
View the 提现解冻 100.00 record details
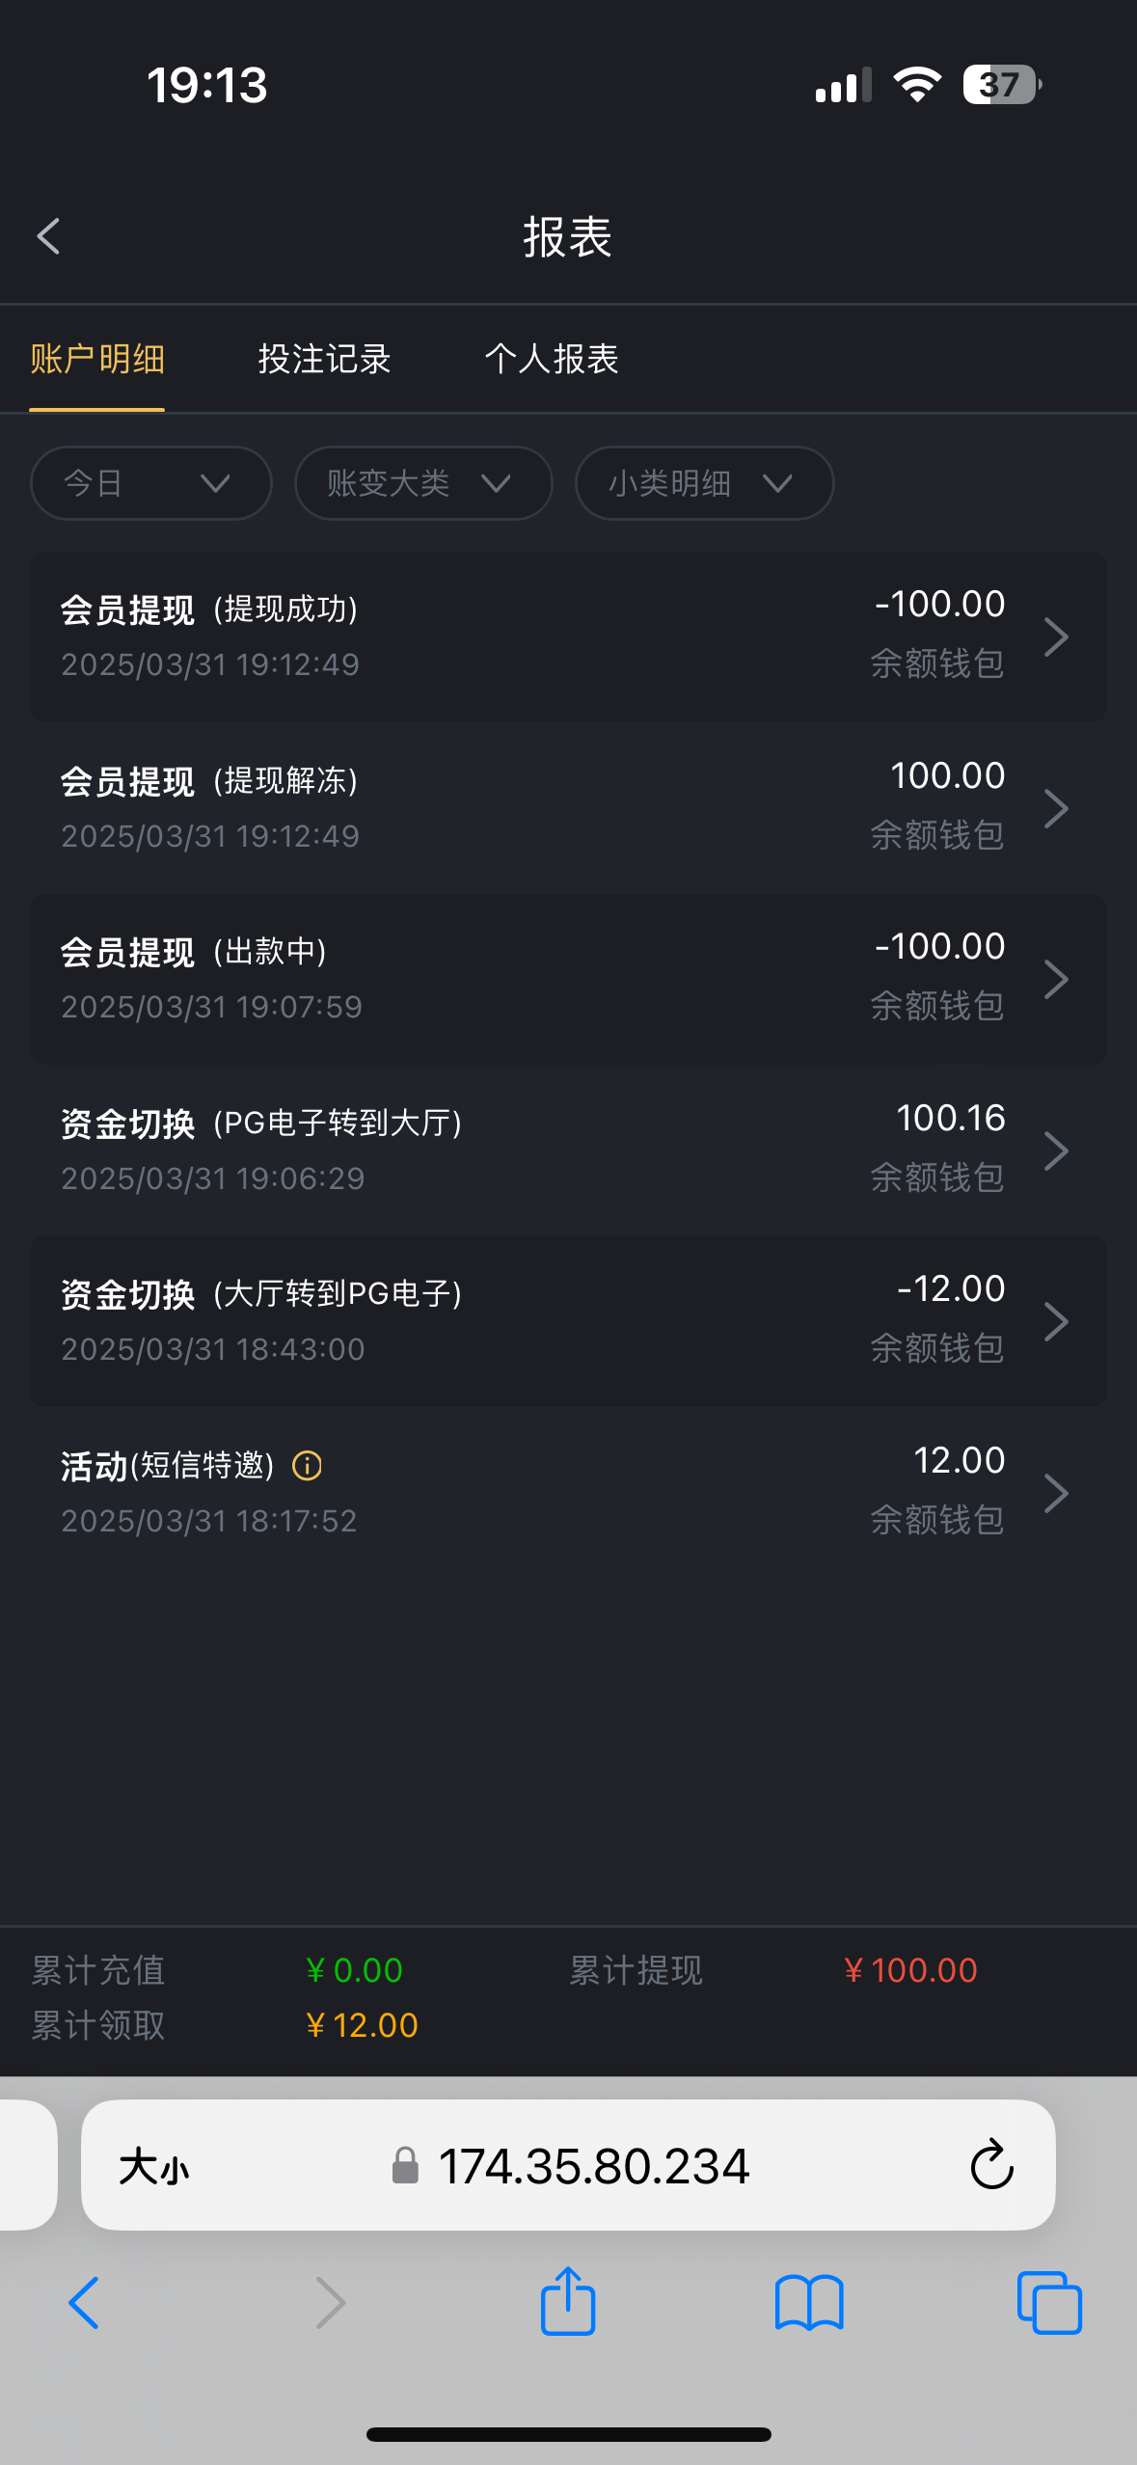(568, 808)
